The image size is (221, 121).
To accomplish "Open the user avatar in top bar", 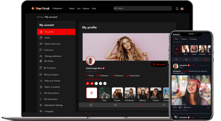I will pyautogui.click(x=182, y=8).
